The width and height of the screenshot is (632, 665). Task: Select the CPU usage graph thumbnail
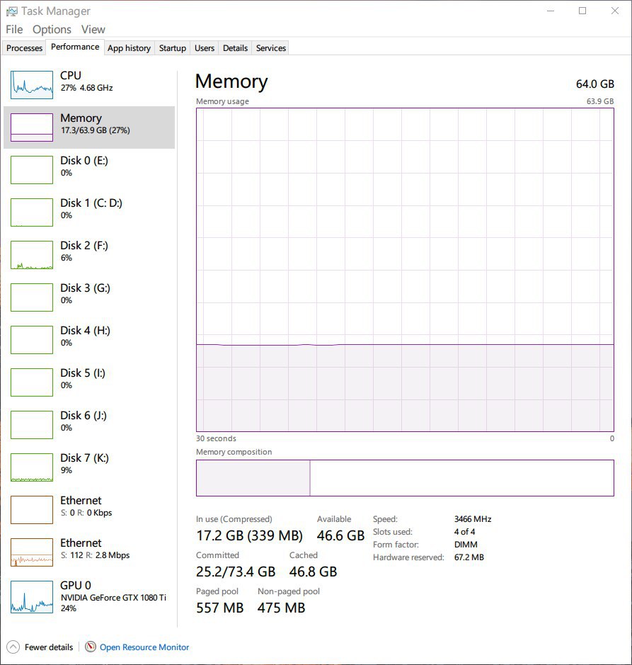32,85
